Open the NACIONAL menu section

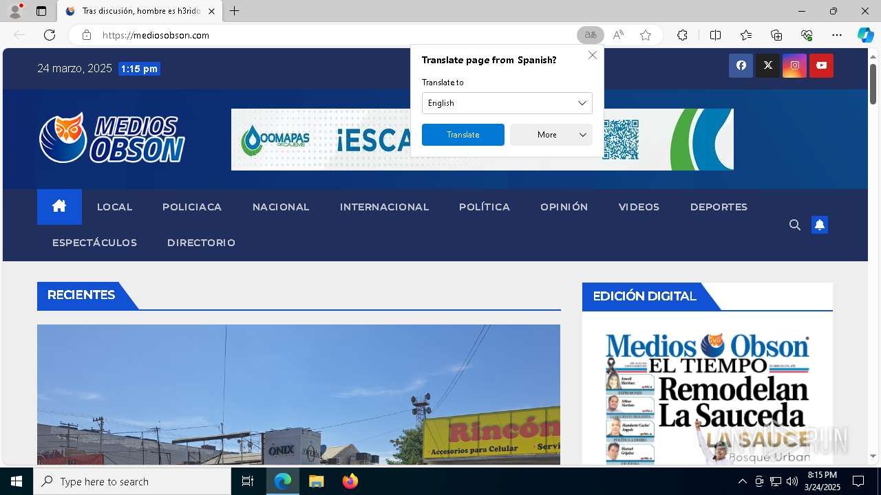(281, 207)
